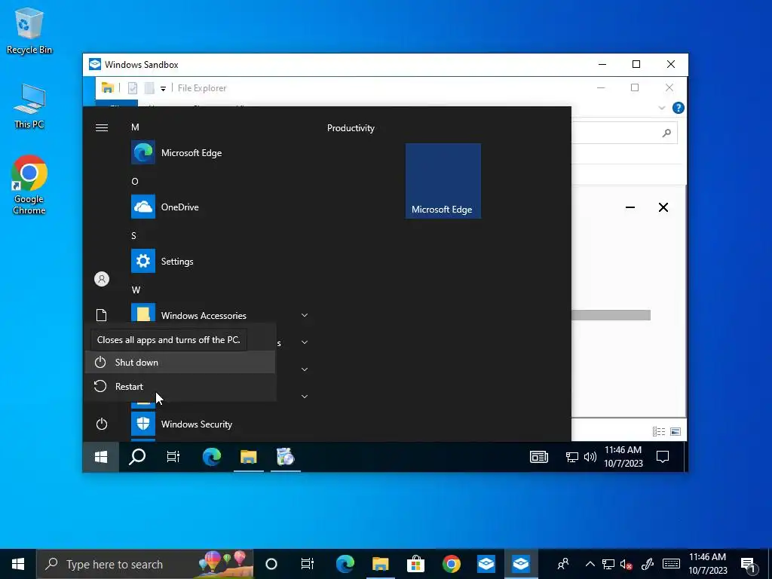The image size is (772, 579).
Task: Open the sandbox volume tray icon
Action: pyautogui.click(x=590, y=458)
